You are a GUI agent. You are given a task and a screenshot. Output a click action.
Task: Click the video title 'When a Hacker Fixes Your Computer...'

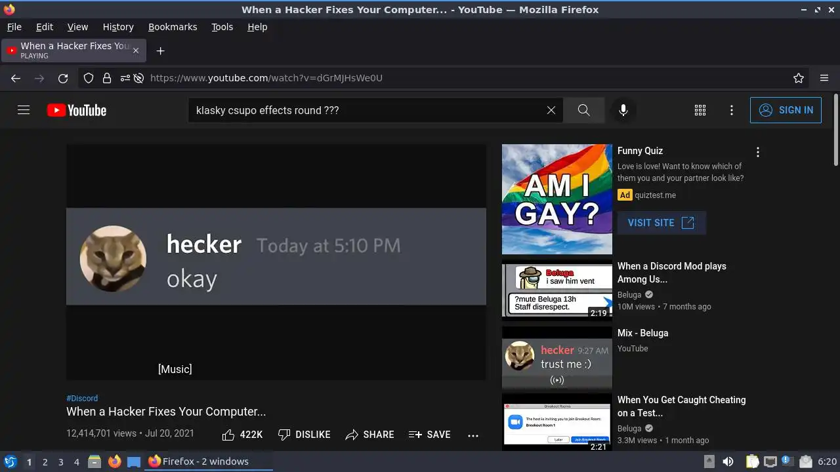166,412
